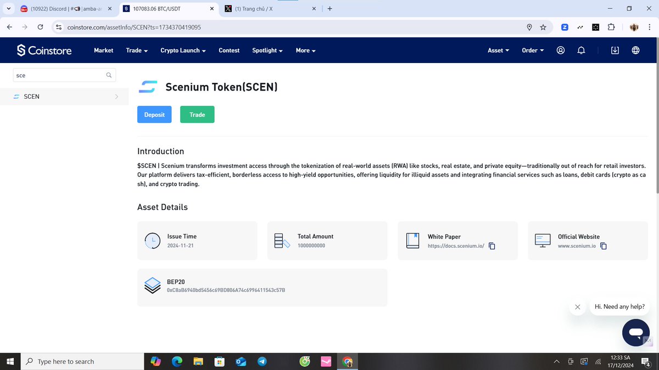This screenshot has width=659, height=370.
Task: Click the app download icon
Action: pyautogui.click(x=615, y=50)
